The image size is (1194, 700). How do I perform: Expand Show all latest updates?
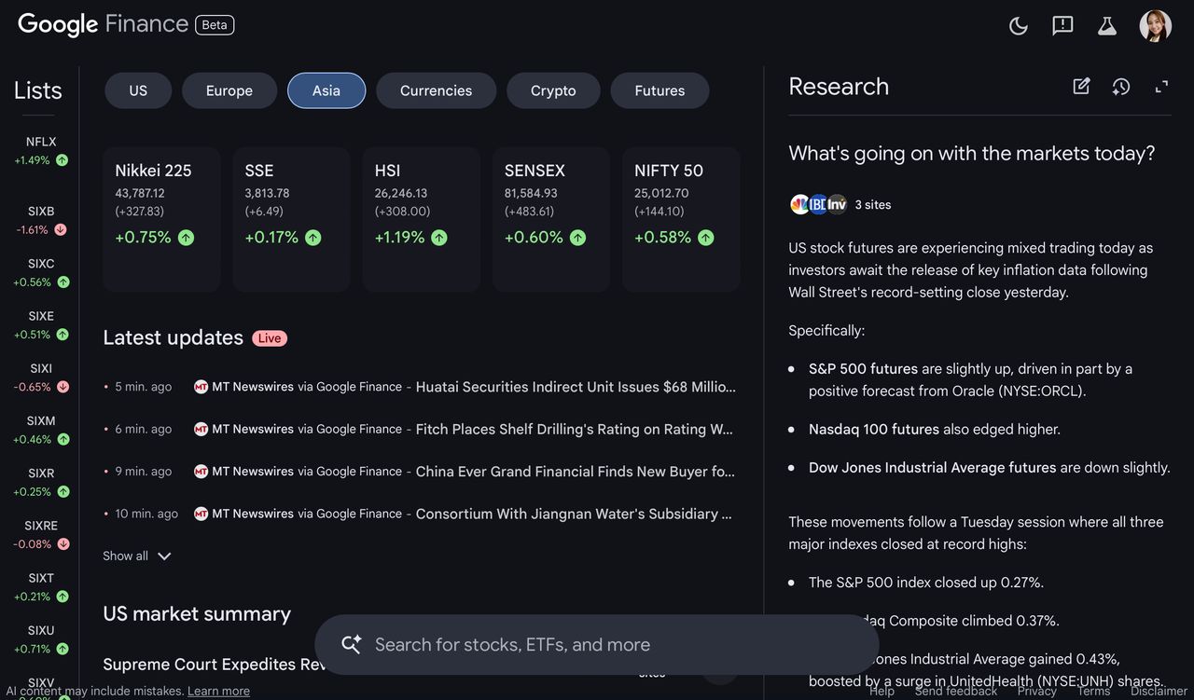[x=137, y=556]
